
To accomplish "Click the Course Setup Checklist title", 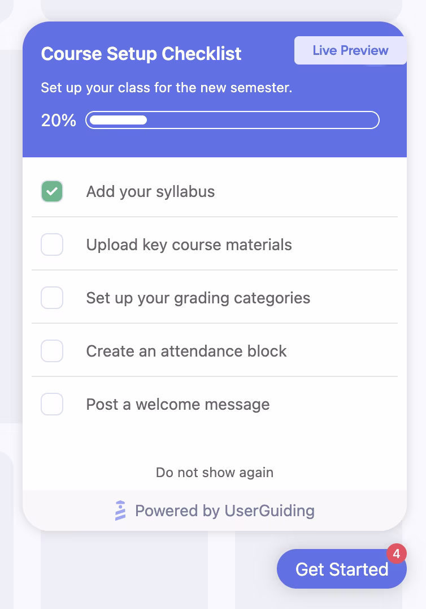I will coord(141,54).
